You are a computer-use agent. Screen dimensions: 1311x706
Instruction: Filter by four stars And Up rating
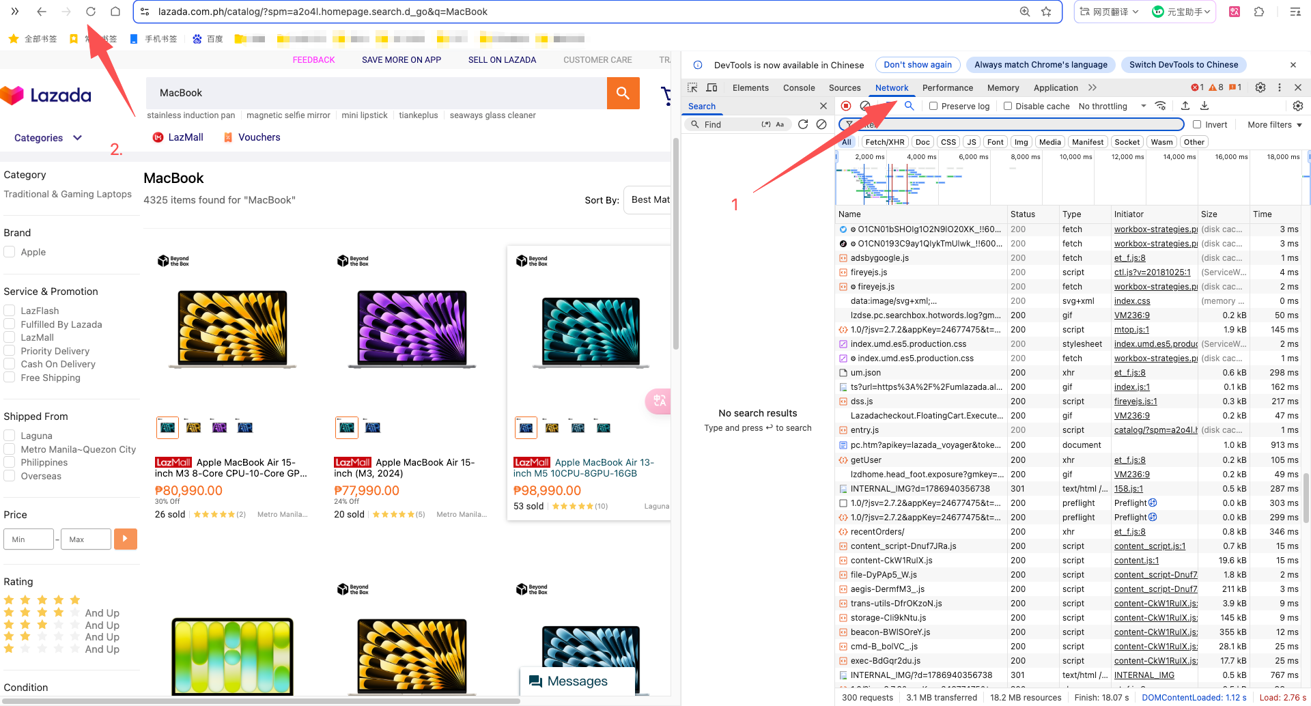pos(61,612)
